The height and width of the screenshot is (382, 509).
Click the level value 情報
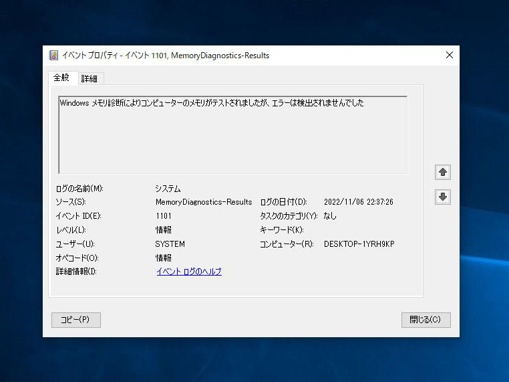pyautogui.click(x=164, y=230)
